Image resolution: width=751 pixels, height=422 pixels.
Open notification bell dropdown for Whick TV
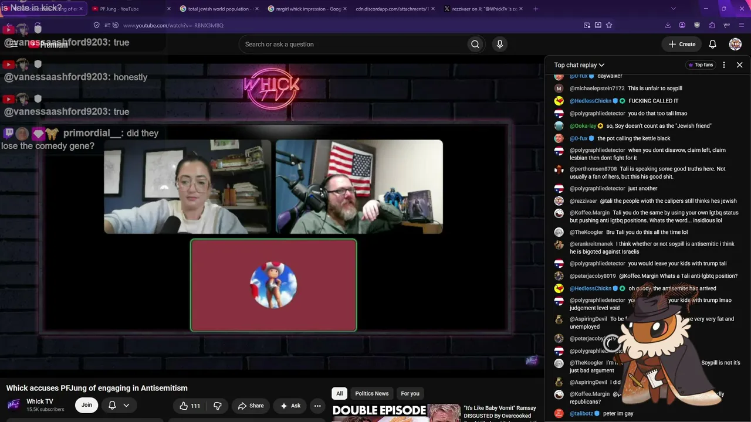pos(118,405)
